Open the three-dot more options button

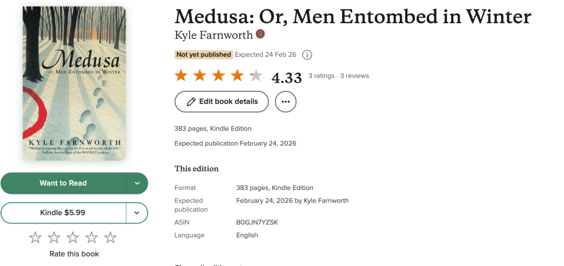coord(285,101)
